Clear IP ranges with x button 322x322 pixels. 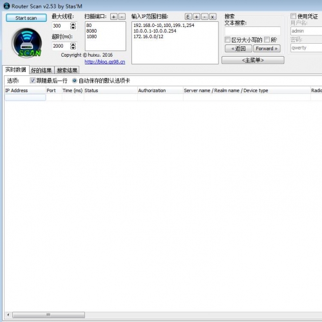[213, 17]
